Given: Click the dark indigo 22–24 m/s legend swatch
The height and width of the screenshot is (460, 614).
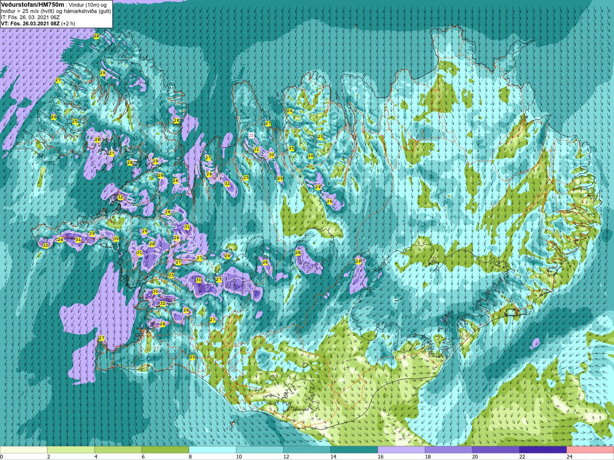Looking at the screenshot, I should [x=543, y=450].
